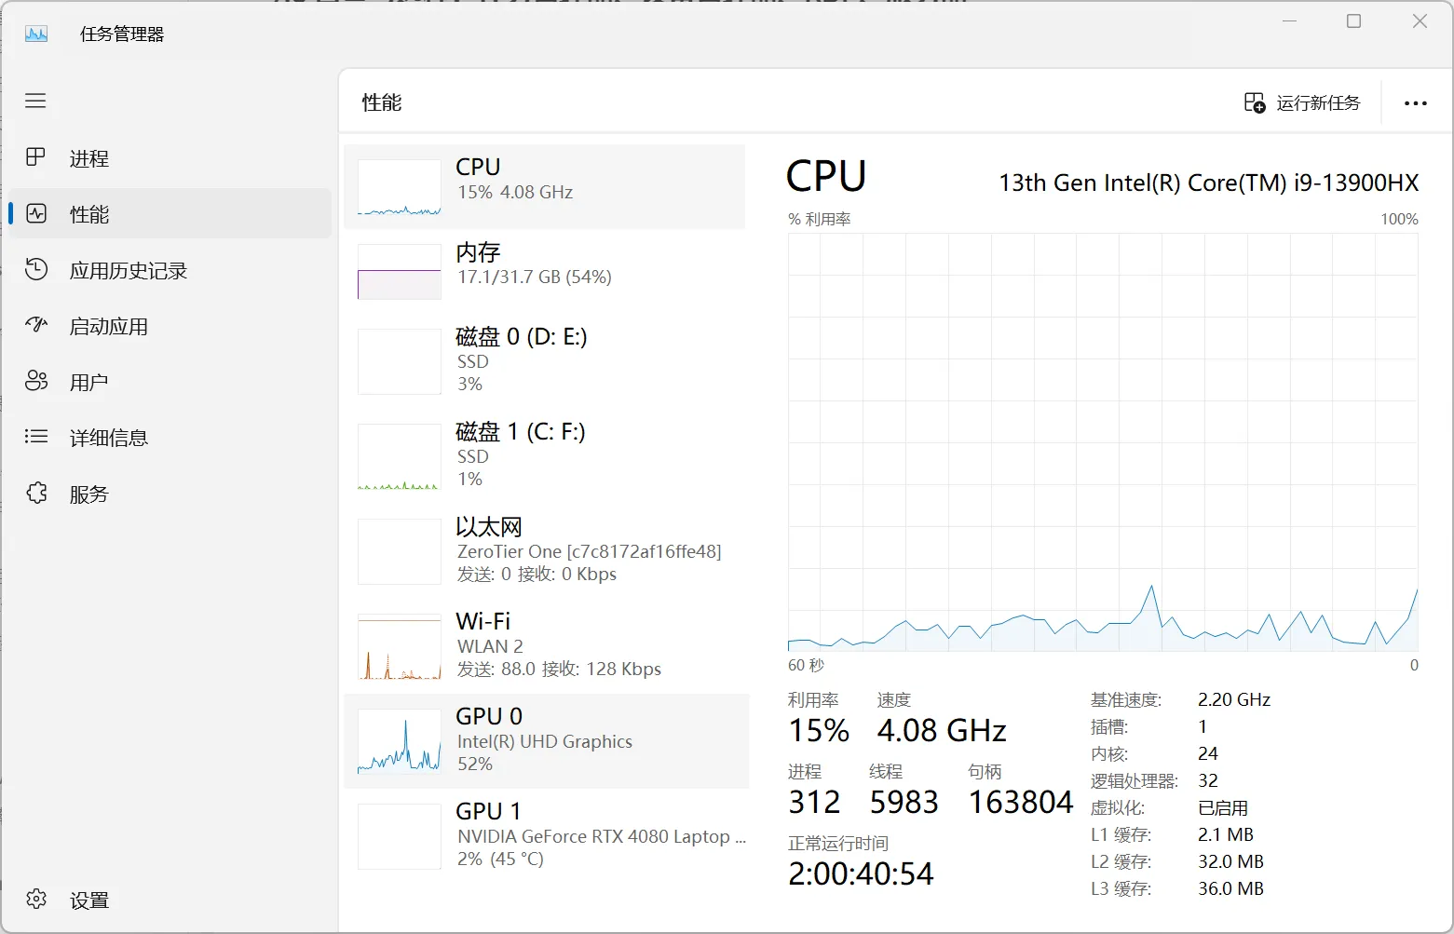Select 磁盘 1 (C: F:) entry
Image resolution: width=1454 pixels, height=934 pixels.
545,455
